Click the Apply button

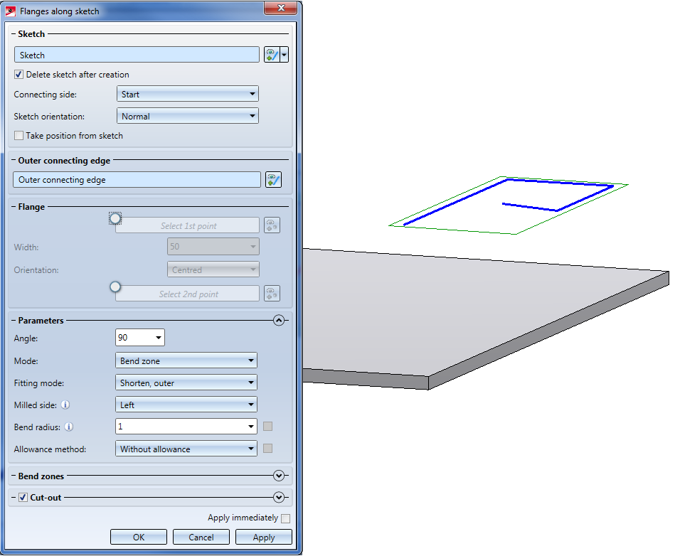(263, 537)
